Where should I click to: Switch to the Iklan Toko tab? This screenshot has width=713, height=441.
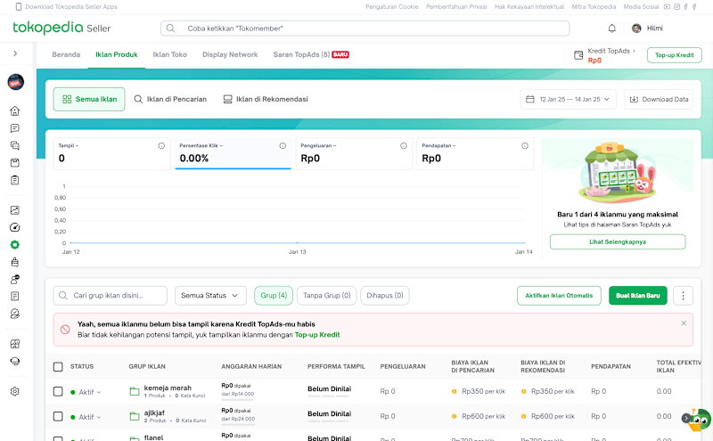click(x=169, y=54)
